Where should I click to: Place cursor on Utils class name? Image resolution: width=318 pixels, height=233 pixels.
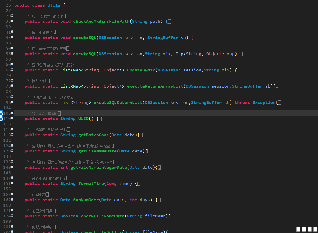coord(54,5)
